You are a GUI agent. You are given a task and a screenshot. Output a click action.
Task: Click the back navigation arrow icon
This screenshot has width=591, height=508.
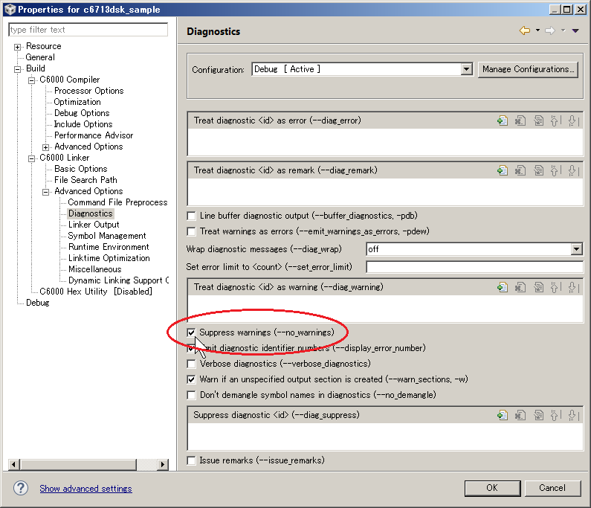click(525, 30)
